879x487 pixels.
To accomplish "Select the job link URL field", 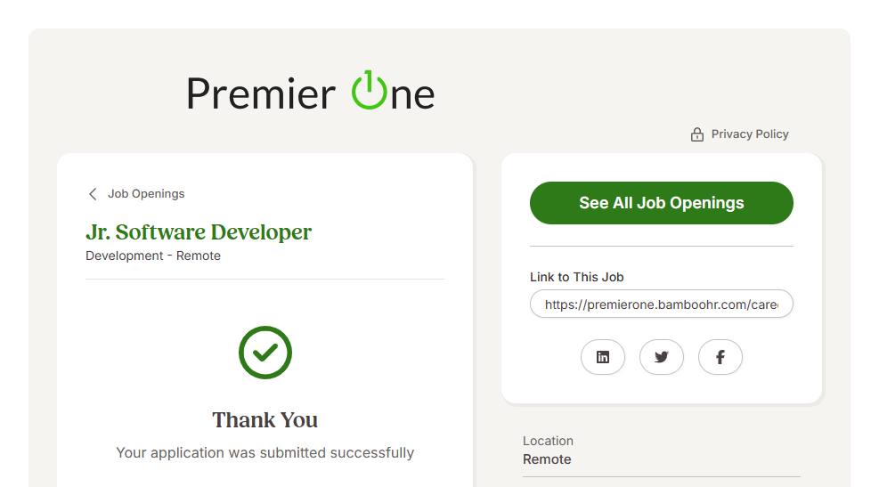I will [x=661, y=304].
